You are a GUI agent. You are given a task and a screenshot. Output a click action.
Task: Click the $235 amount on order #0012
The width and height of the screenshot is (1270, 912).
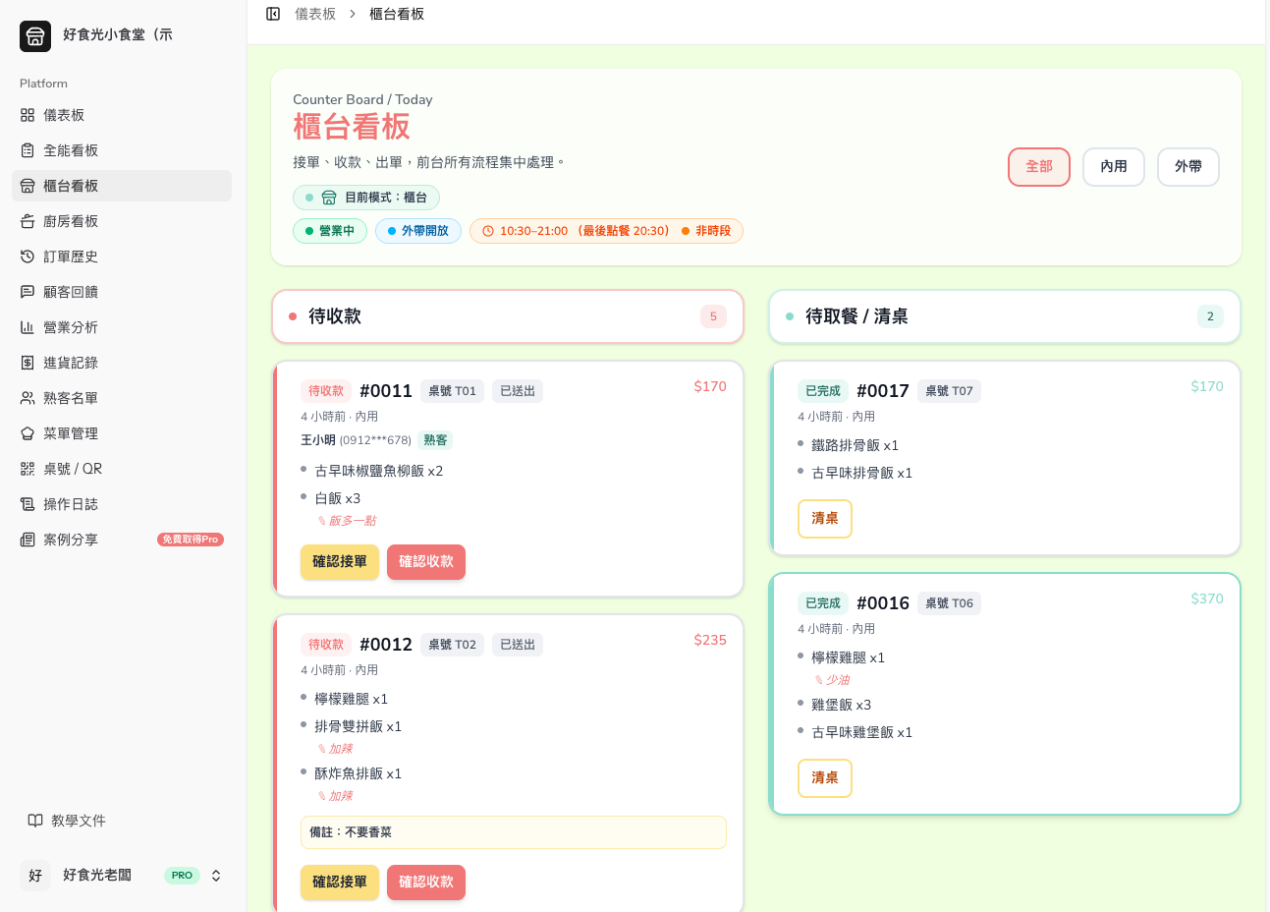(710, 640)
